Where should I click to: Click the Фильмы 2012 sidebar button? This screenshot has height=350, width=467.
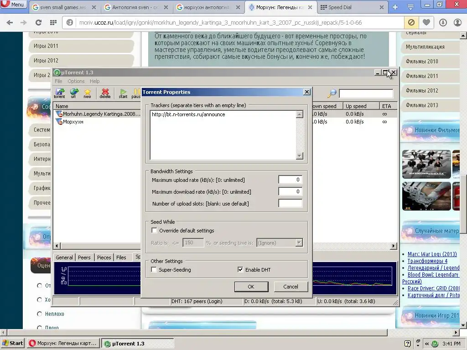[x=430, y=91]
